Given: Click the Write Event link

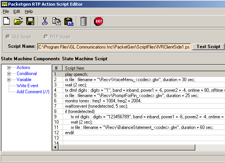Looking at the screenshot, I should click(x=27, y=86).
